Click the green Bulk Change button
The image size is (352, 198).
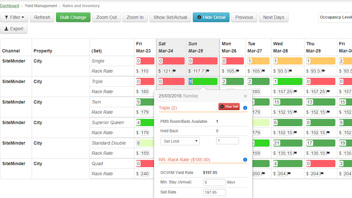click(73, 17)
